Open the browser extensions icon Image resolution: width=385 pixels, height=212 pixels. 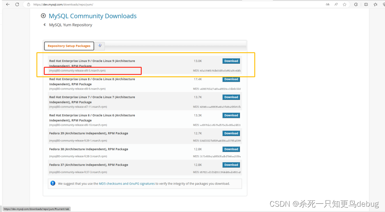point(356,5)
